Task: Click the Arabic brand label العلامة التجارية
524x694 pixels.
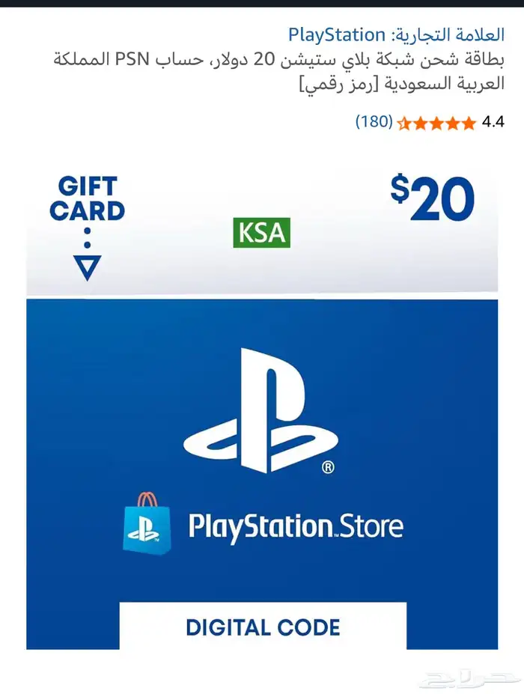Action: point(448,35)
